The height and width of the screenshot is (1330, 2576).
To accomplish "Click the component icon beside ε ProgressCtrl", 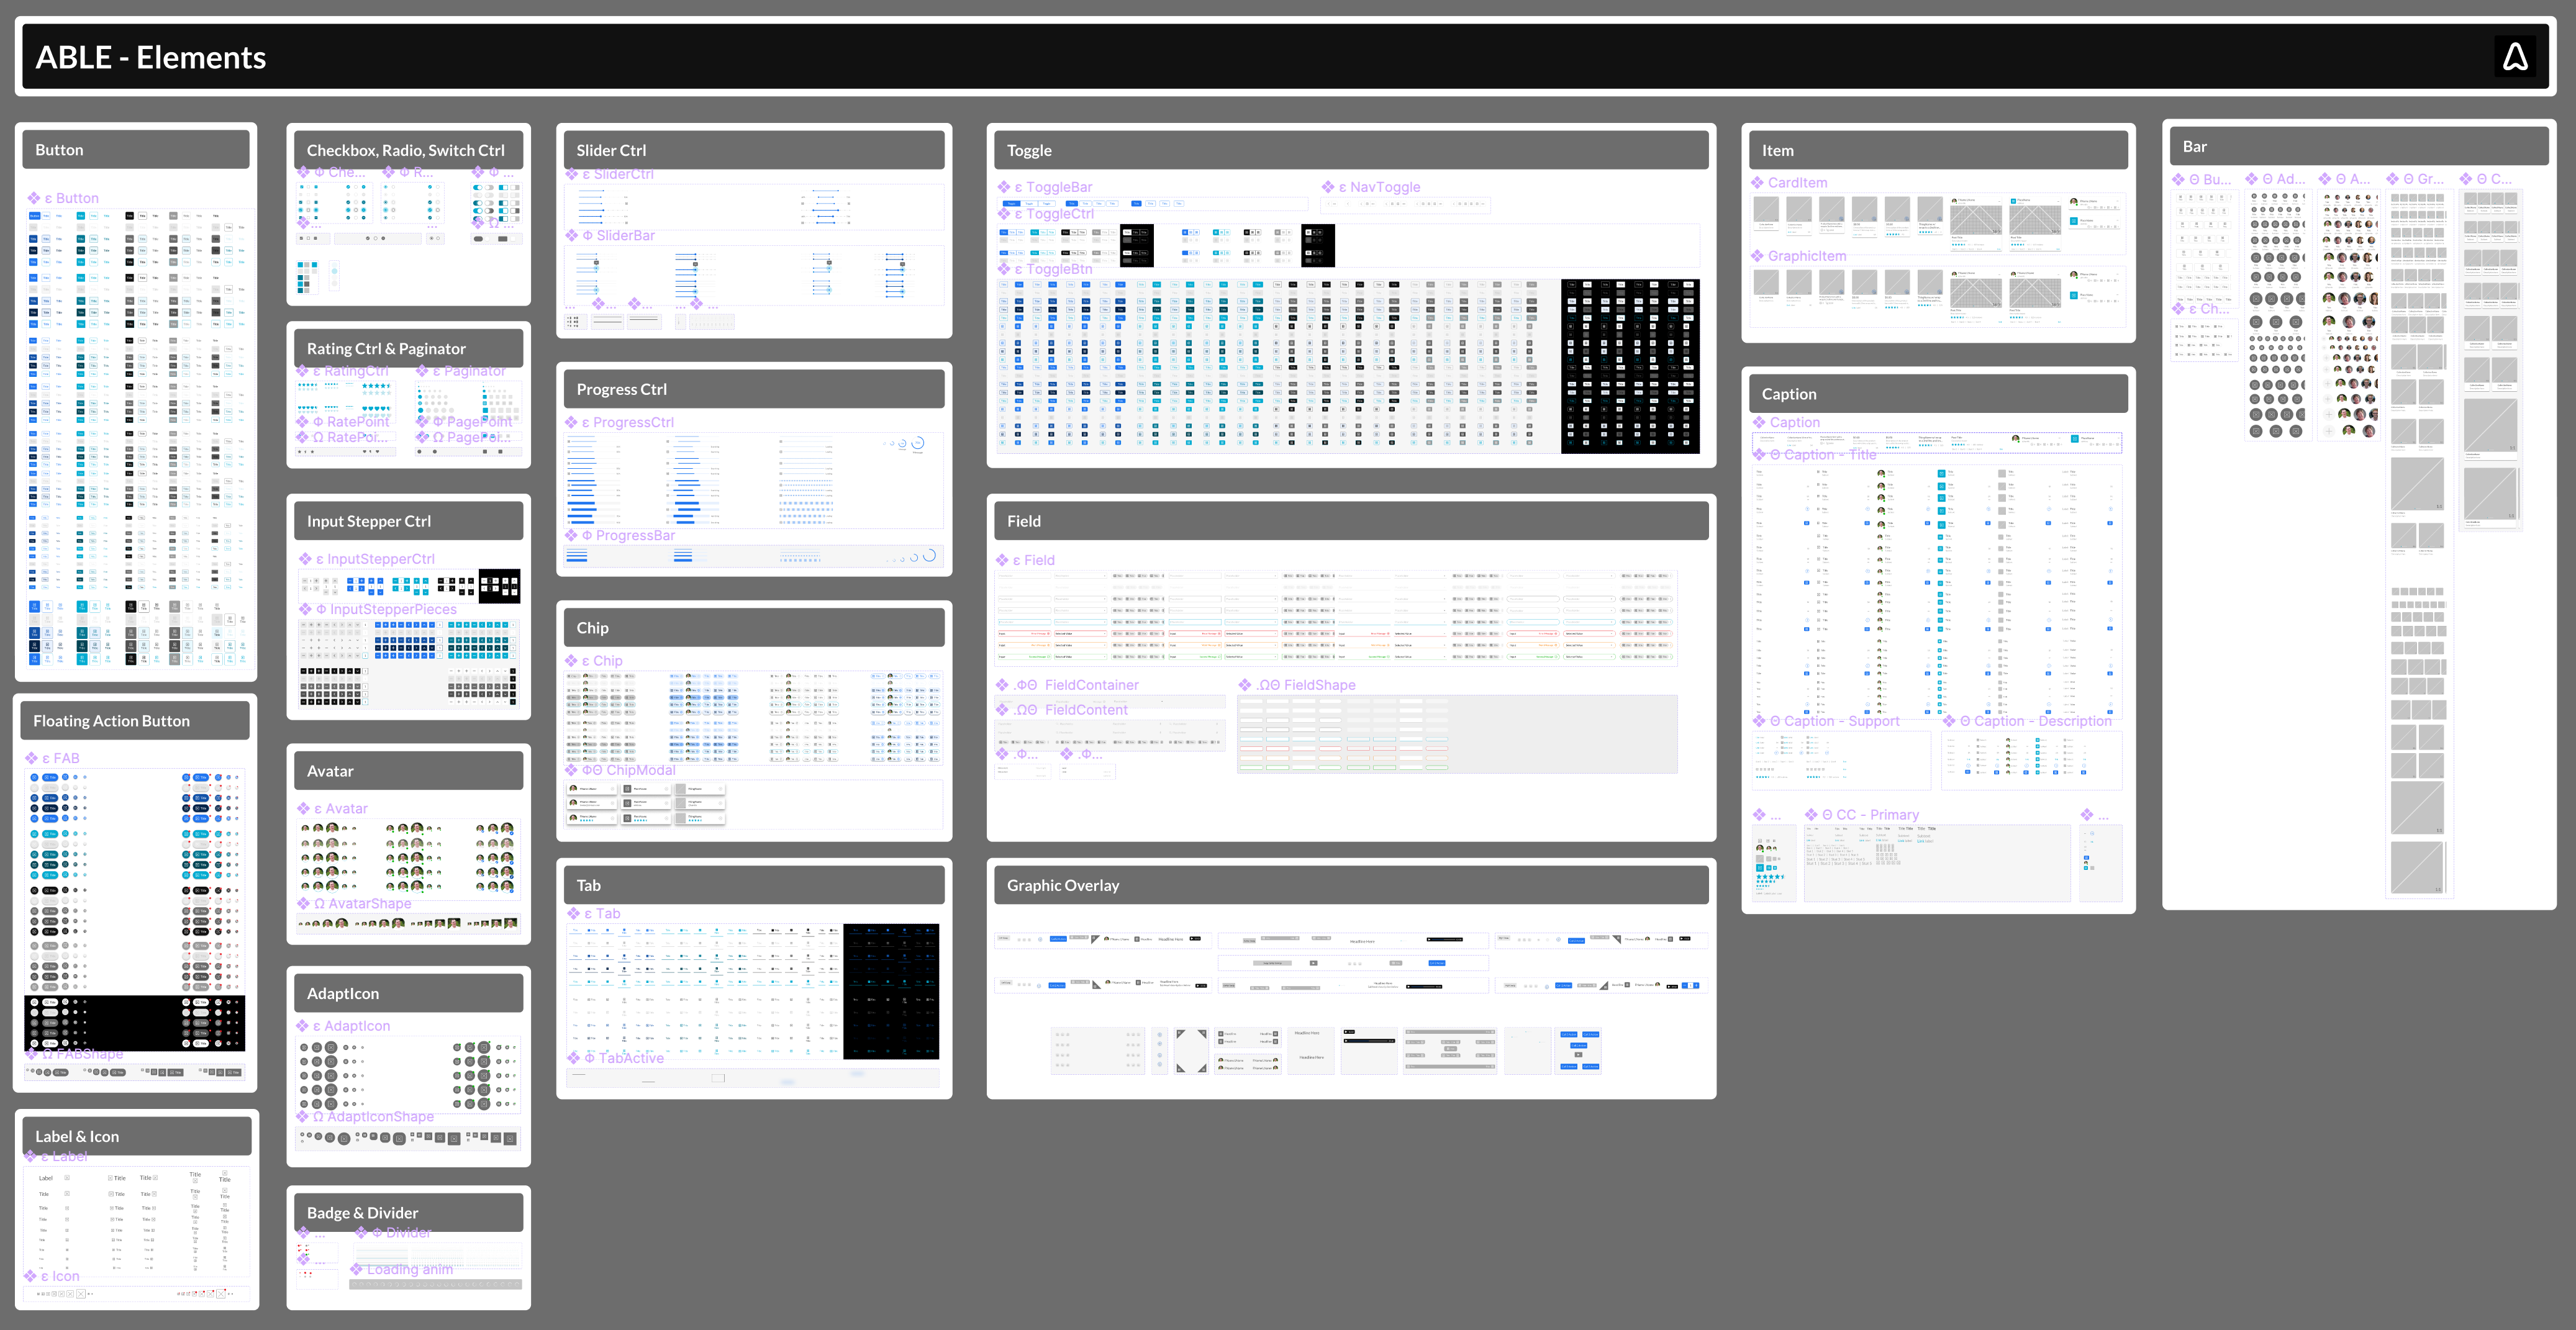I will tap(572, 422).
